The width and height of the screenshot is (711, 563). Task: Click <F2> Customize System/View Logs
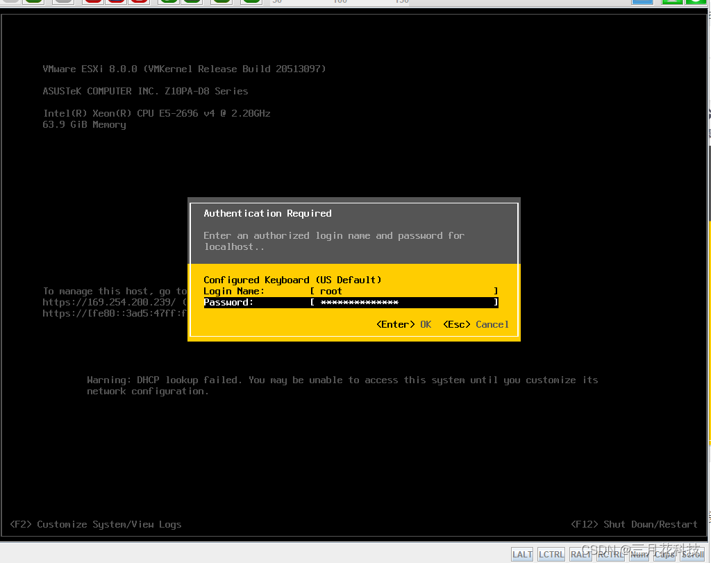(x=96, y=524)
